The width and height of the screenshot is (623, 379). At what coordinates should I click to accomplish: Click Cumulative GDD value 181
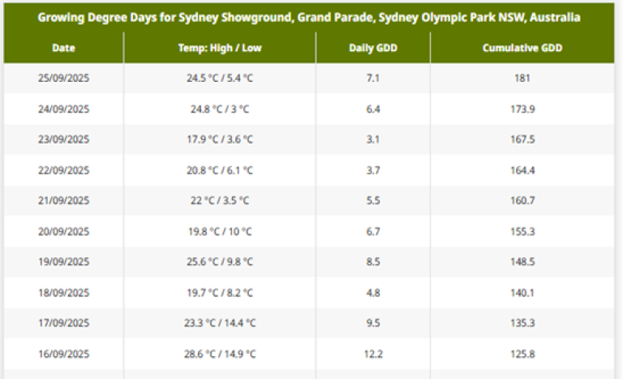pyautogui.click(x=522, y=78)
